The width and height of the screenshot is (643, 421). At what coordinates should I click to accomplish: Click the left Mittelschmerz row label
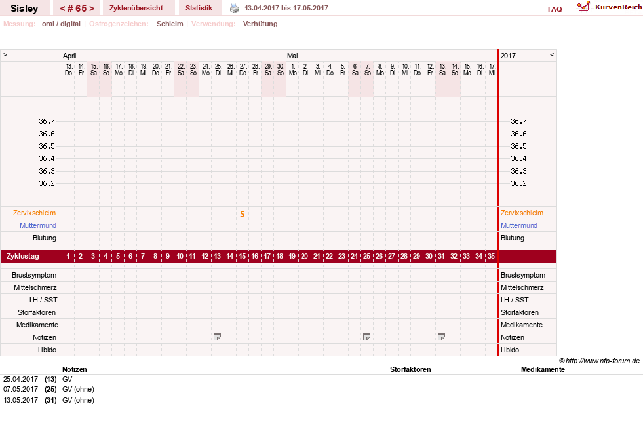coord(35,287)
